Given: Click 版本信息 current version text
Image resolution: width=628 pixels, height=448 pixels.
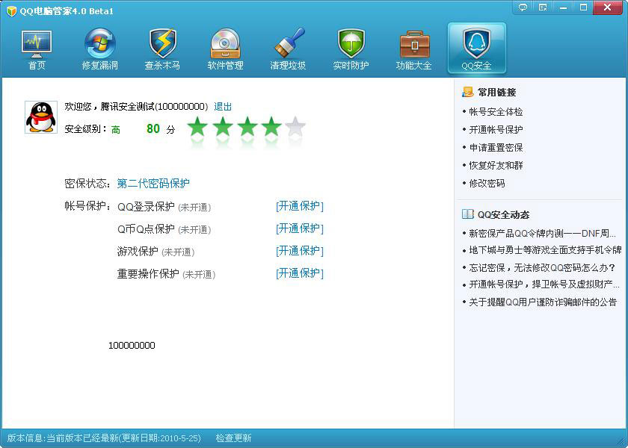Looking at the screenshot, I should click(104, 438).
